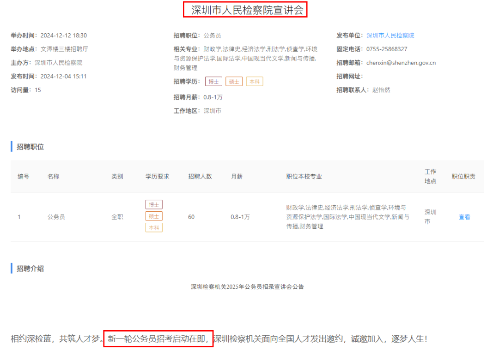This screenshot has width=499, height=357.
Task: Click the 招聘网址 field label
Action: pos(349,76)
